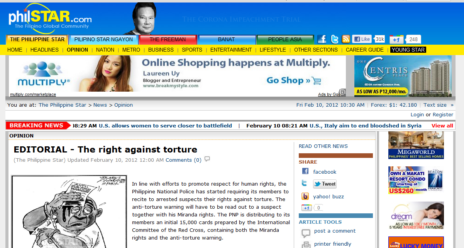Open the Register link
The height and width of the screenshot is (248, 464).
pos(443,114)
